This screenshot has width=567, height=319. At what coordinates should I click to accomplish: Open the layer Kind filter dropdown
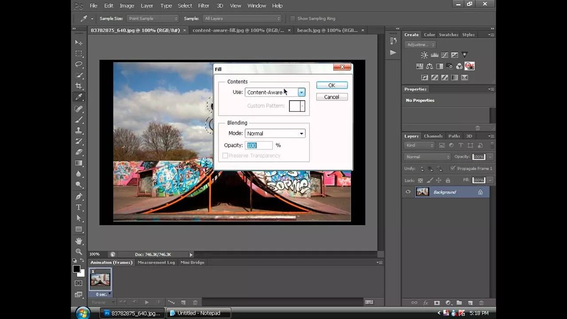[x=419, y=145]
